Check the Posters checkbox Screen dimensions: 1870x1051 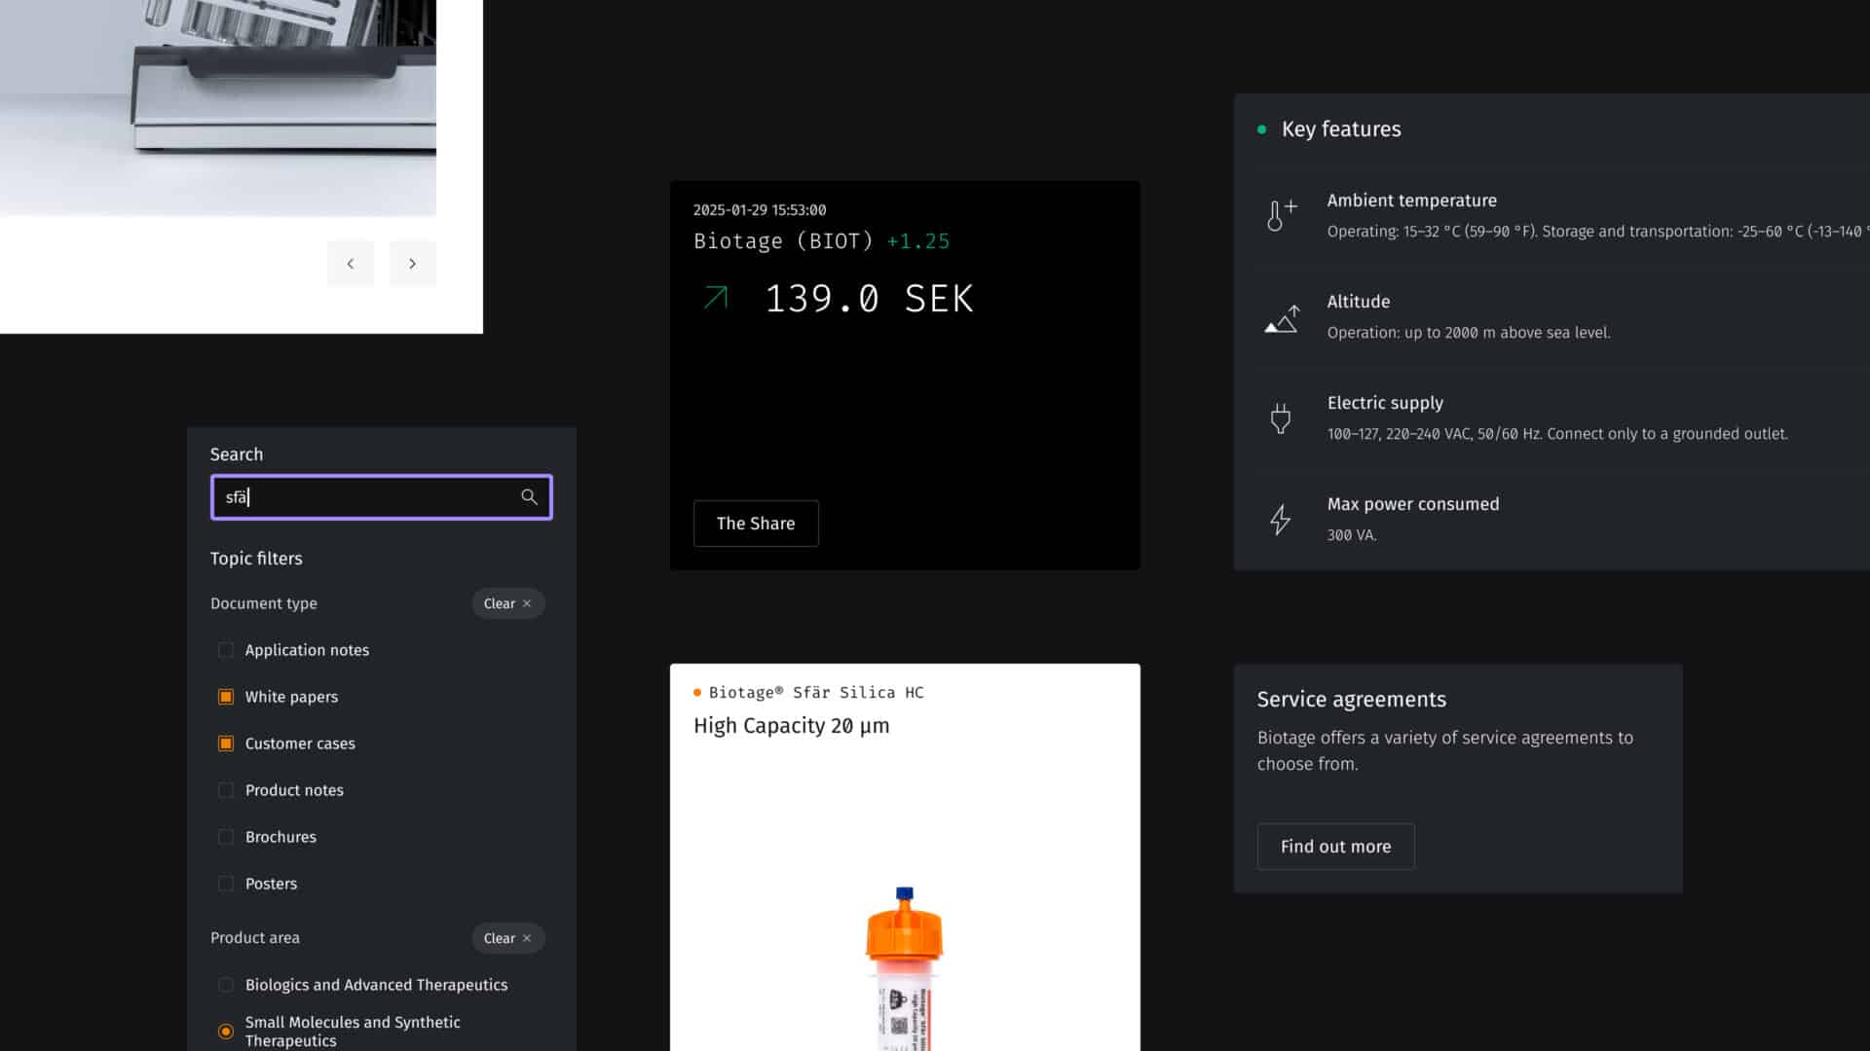pyautogui.click(x=226, y=884)
